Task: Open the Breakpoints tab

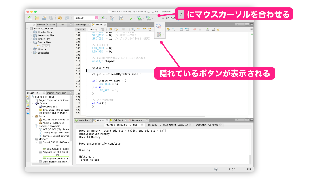Action: point(138,120)
